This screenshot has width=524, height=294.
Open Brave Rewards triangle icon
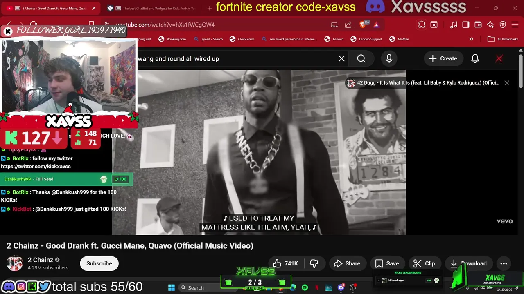(x=376, y=24)
